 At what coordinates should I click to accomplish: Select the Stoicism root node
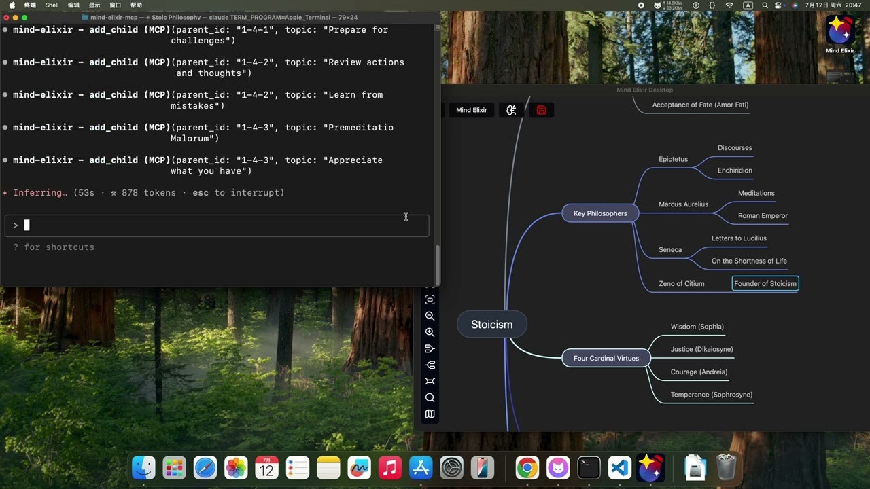point(491,324)
